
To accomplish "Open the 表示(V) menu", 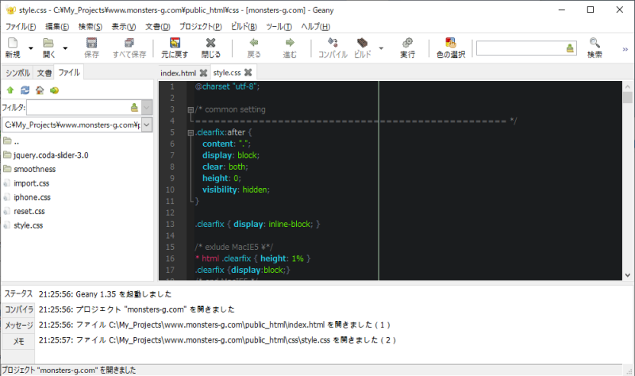I will [x=124, y=27].
